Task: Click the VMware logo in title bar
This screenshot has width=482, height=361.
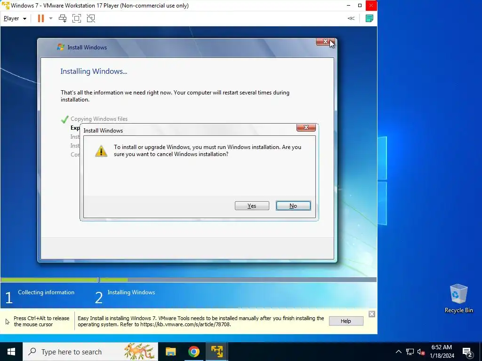Action: pyautogui.click(x=6, y=6)
